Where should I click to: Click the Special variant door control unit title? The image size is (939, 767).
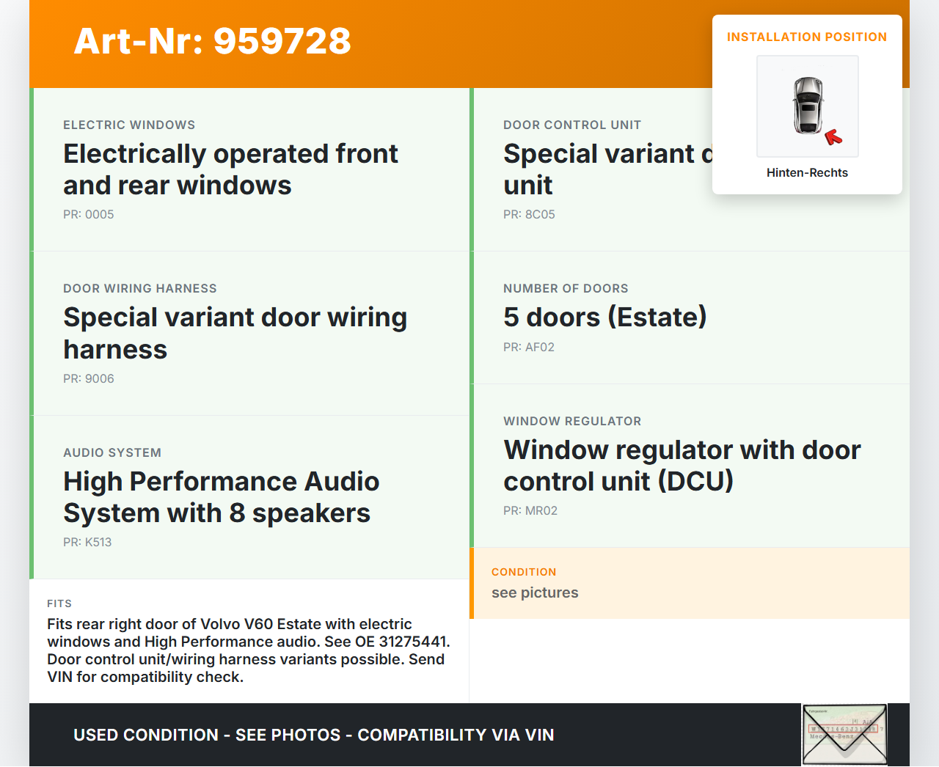pos(602,169)
